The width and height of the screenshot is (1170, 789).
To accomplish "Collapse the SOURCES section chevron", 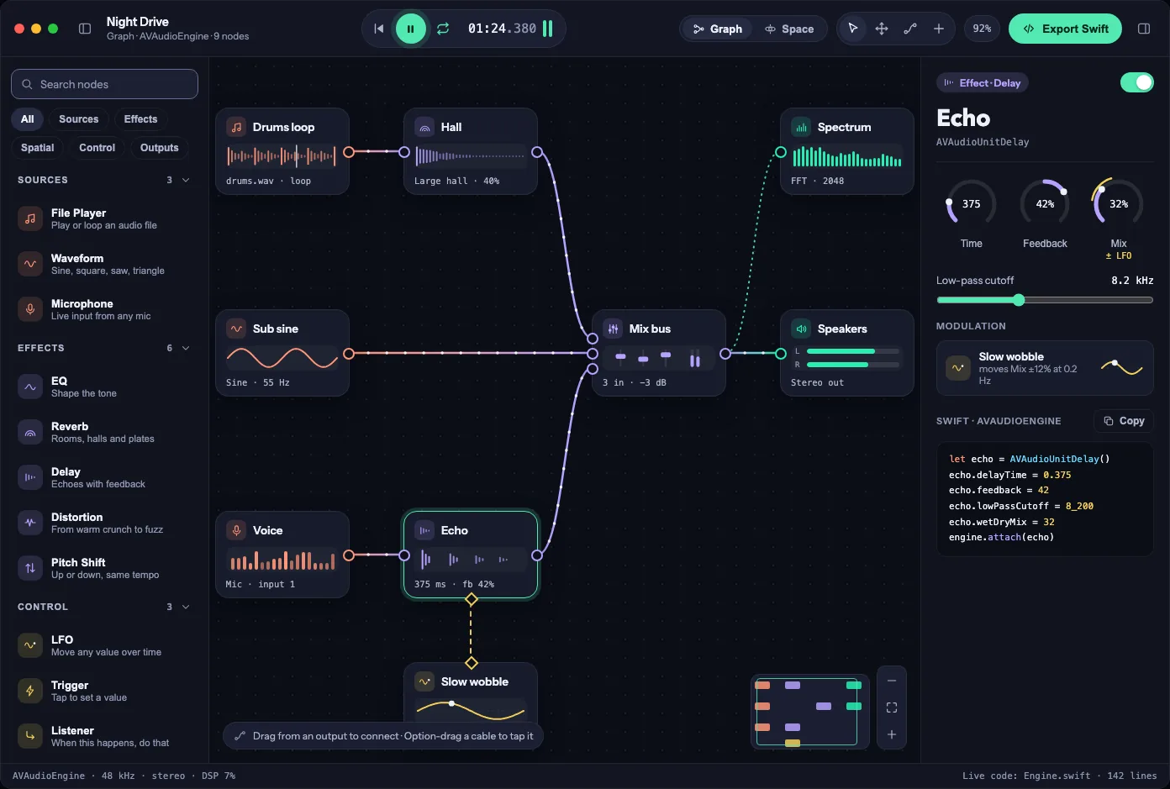I will 186,180.
